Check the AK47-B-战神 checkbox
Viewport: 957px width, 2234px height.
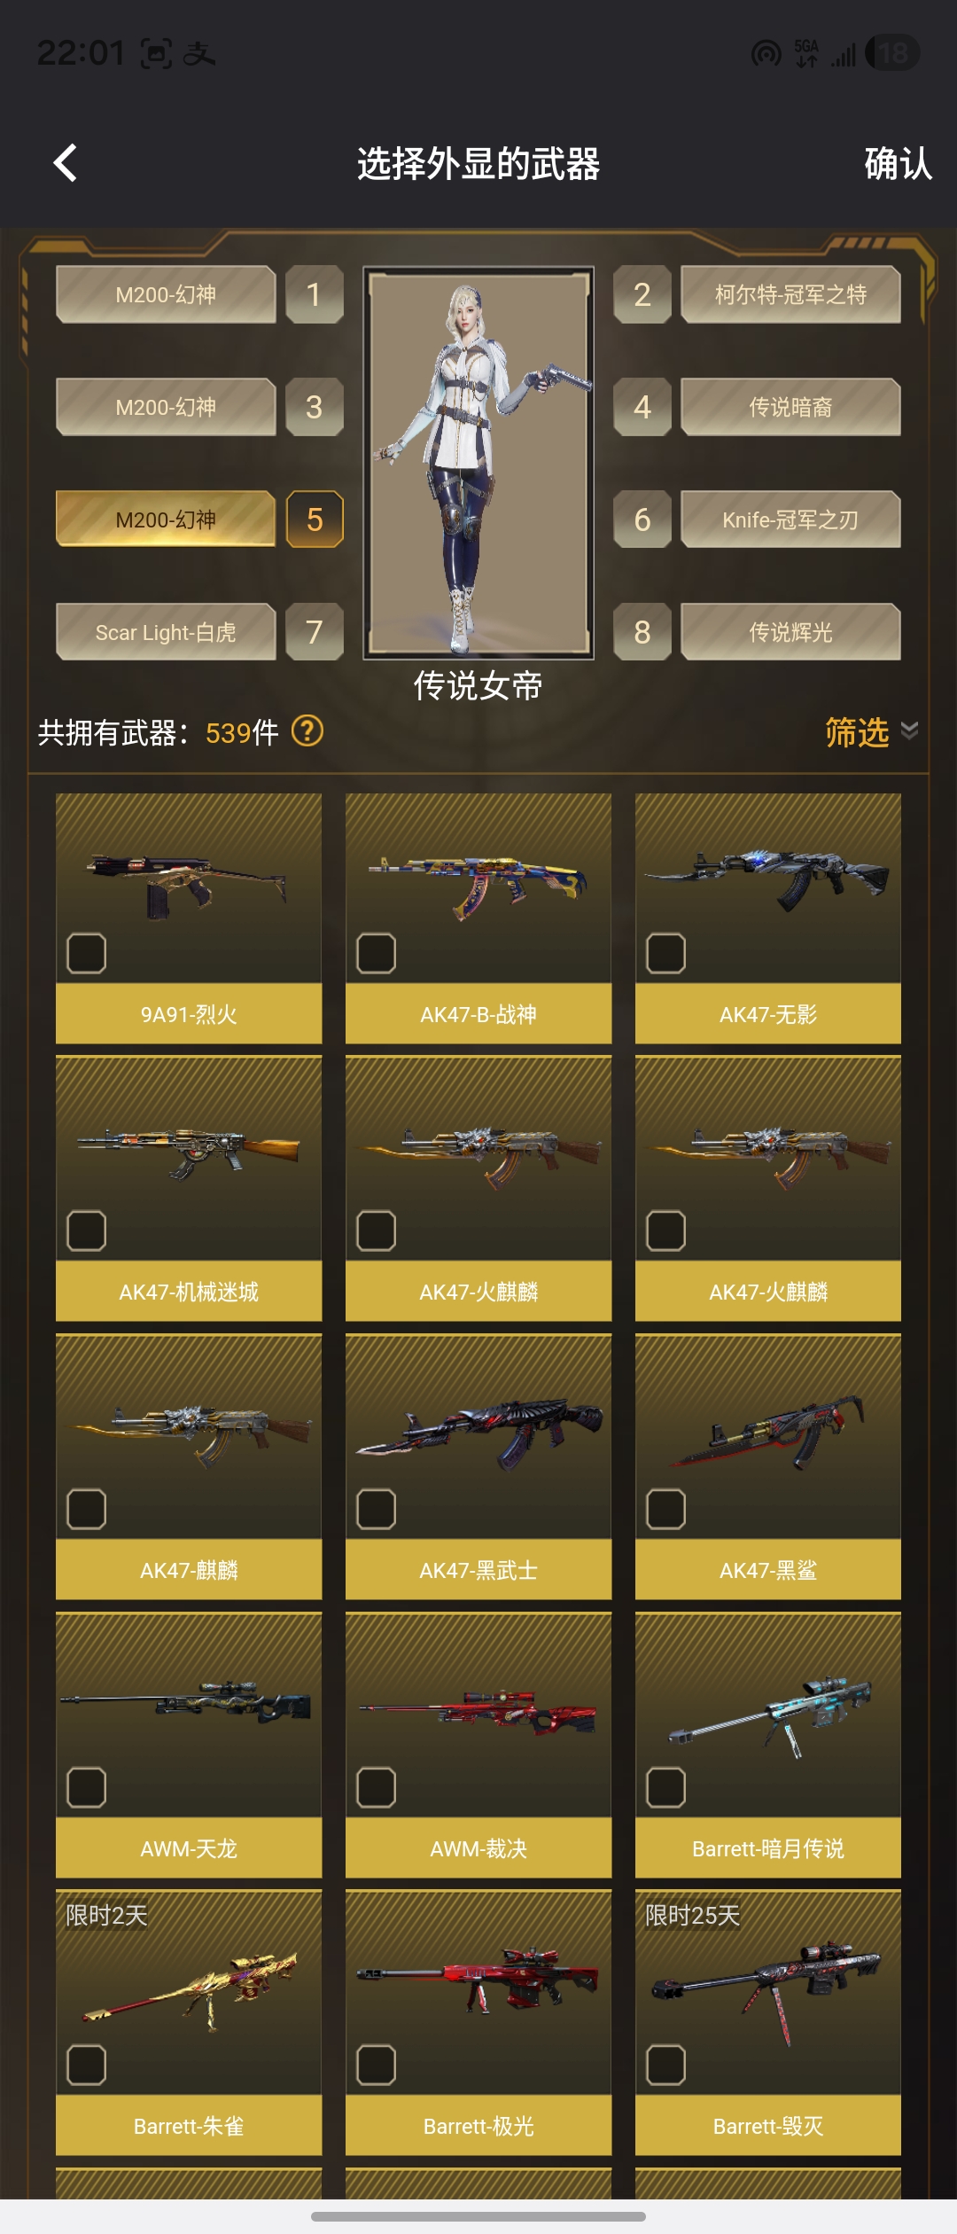click(376, 954)
